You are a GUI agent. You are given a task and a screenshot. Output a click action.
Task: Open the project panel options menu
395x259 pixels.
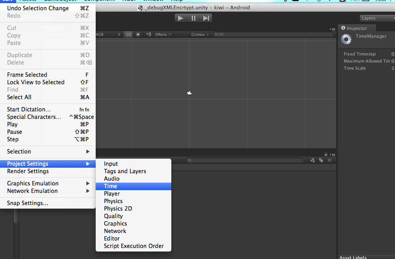click(x=333, y=155)
